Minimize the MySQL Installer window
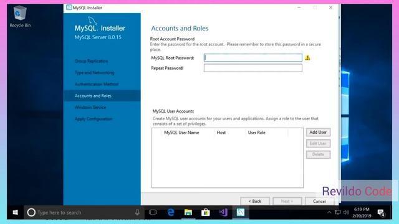This screenshot has width=399, height=224. coord(299,7)
